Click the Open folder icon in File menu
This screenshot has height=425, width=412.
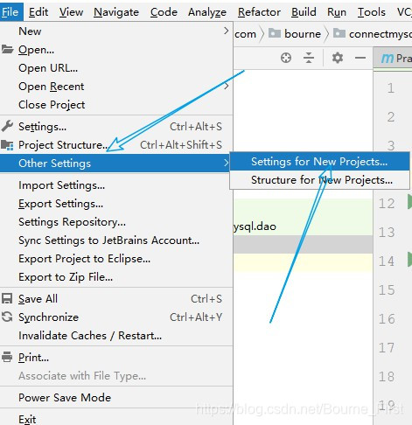[7, 49]
